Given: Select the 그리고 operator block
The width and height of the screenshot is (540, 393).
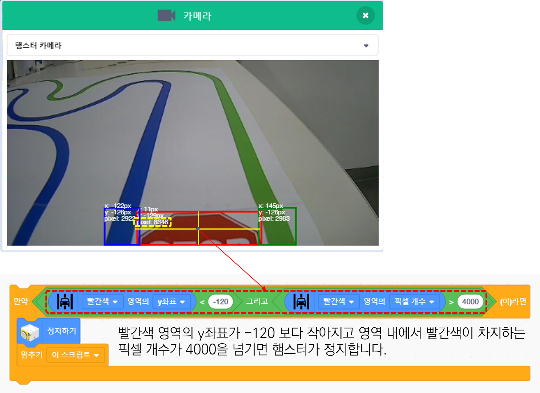Looking at the screenshot, I should point(257,301).
